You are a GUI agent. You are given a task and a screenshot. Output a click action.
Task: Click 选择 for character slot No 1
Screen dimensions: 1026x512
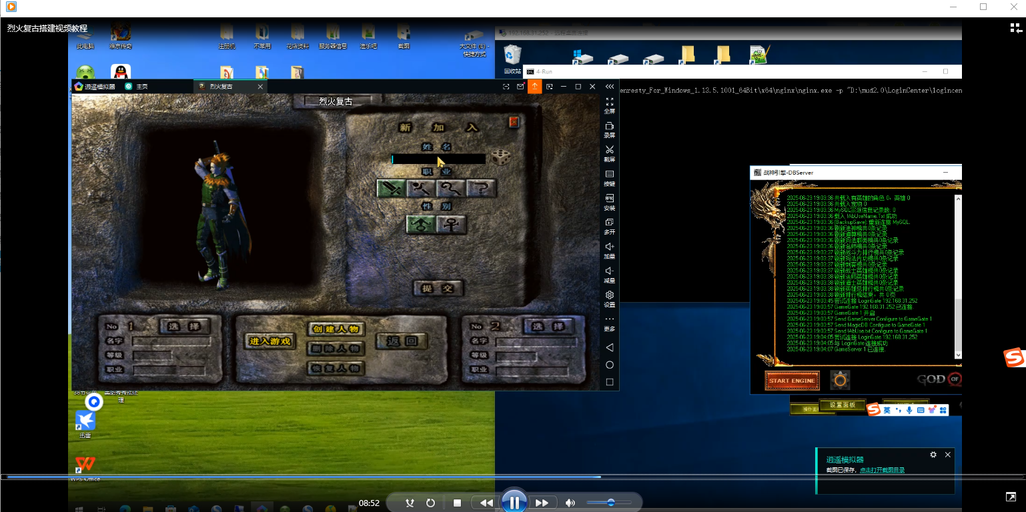click(184, 326)
